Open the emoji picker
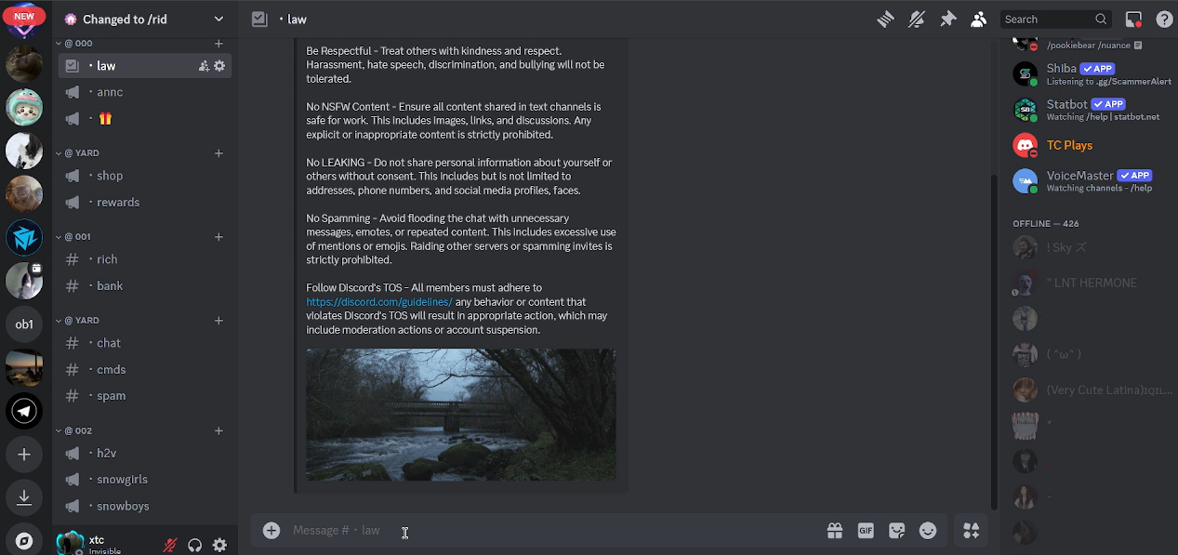This screenshot has width=1178, height=555. [x=928, y=531]
